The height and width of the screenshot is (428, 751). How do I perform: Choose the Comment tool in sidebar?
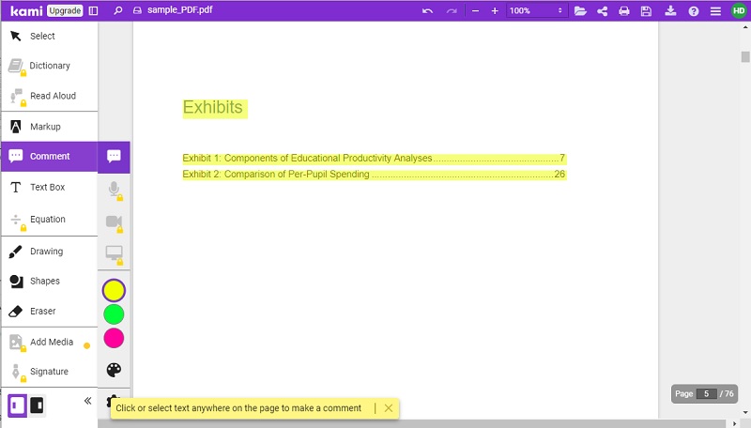pyautogui.click(x=50, y=157)
